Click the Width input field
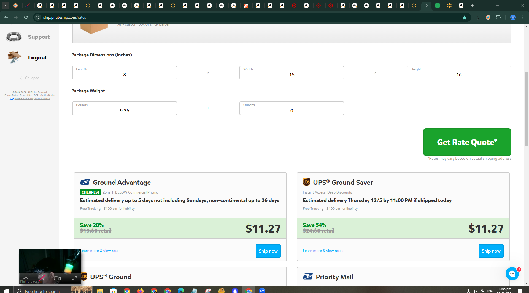Image resolution: width=529 pixels, height=293 pixels. click(x=292, y=73)
